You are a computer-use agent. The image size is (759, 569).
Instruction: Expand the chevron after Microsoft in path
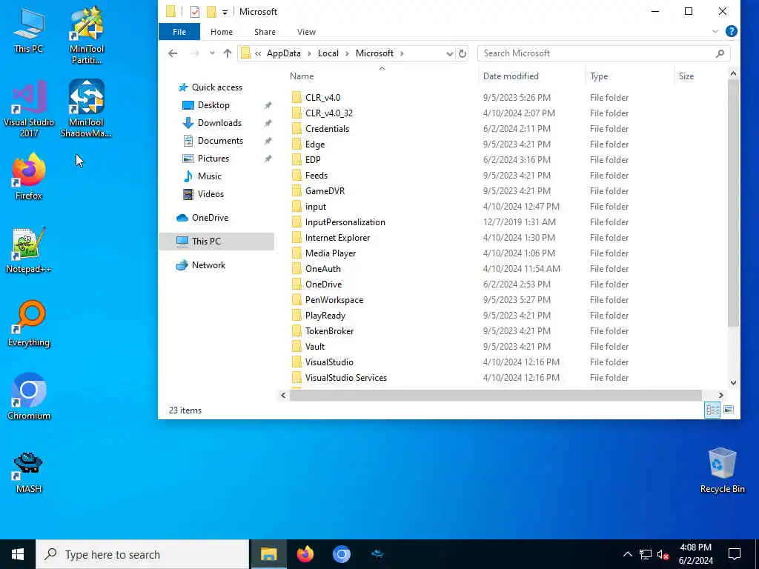click(402, 53)
